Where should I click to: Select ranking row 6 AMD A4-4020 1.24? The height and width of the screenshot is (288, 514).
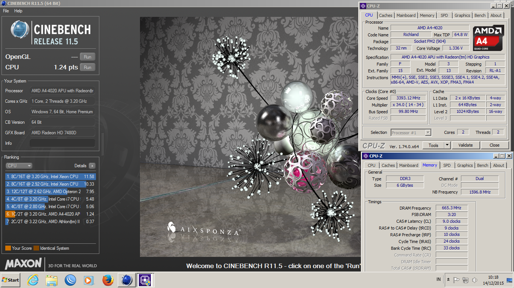[x=50, y=214]
